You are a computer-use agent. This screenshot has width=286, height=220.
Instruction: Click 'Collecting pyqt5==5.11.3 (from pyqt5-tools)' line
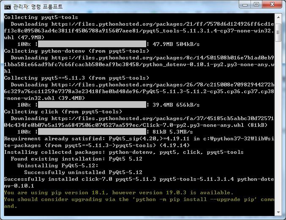pos(76,78)
